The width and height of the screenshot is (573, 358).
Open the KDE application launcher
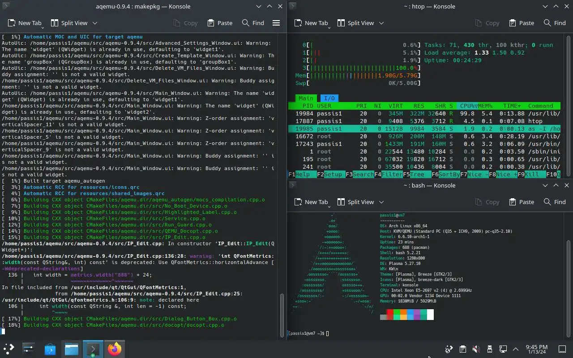[9, 349]
